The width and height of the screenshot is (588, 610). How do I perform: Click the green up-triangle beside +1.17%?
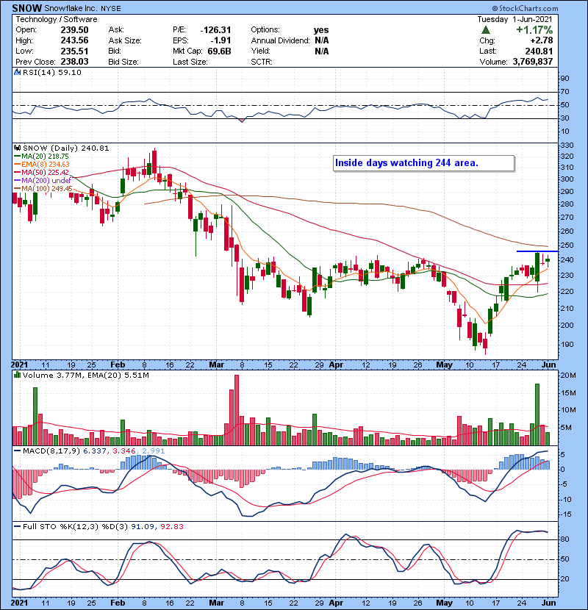(x=485, y=30)
